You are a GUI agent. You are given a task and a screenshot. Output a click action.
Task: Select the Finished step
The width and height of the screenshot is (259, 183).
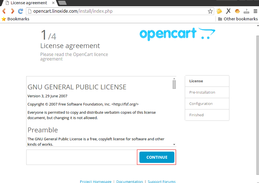(207, 115)
